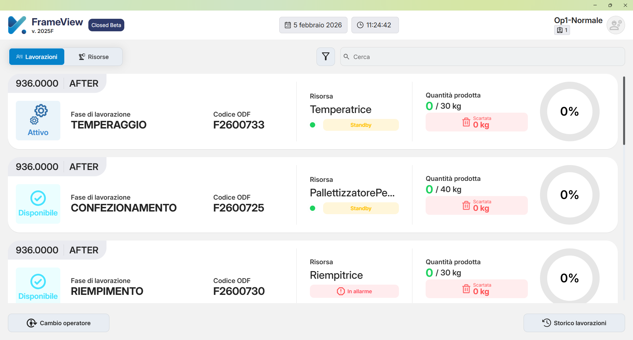This screenshot has width=633, height=340.
Task: Click the Cerca search field
Action: pos(482,57)
